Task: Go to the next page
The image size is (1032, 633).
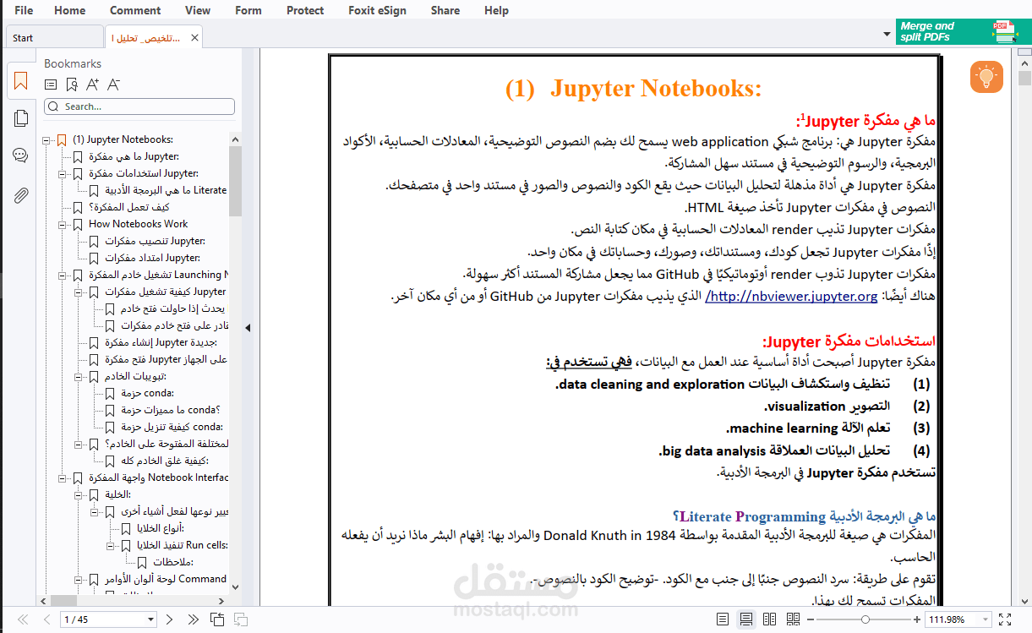Action: [x=169, y=619]
